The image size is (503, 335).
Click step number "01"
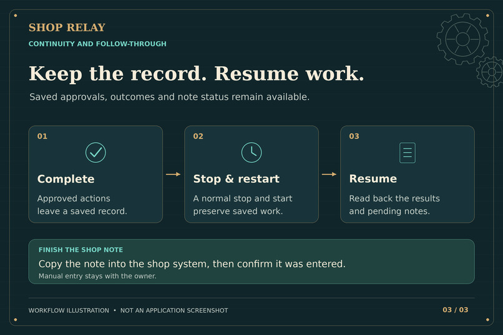click(42, 136)
